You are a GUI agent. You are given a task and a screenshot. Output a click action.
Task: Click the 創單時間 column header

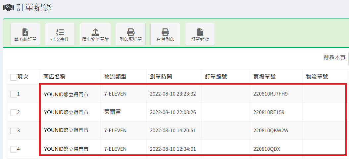[x=161, y=77]
